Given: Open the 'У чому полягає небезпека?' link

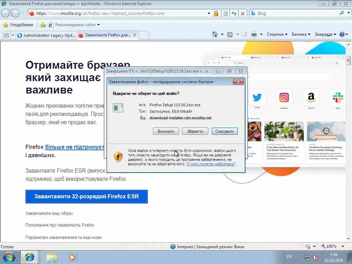Looking at the screenshot, I should tap(211, 164).
